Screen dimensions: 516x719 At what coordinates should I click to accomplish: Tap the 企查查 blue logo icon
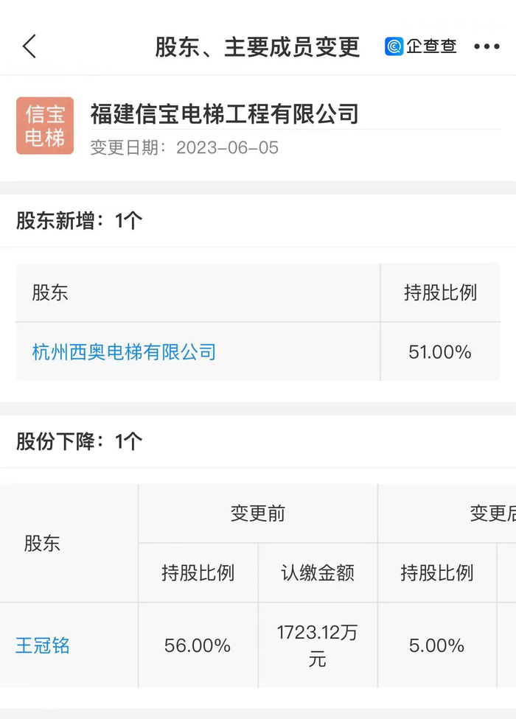coord(394,46)
